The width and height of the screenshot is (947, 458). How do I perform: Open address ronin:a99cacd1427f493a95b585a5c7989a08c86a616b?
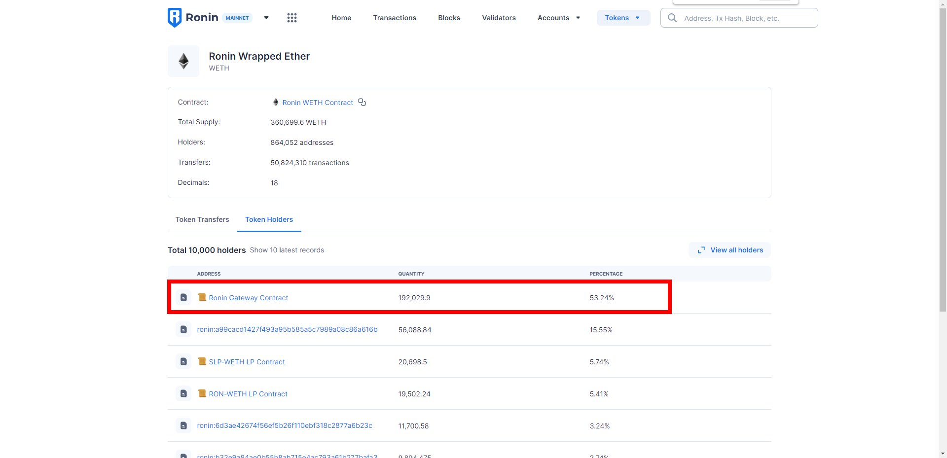(287, 329)
